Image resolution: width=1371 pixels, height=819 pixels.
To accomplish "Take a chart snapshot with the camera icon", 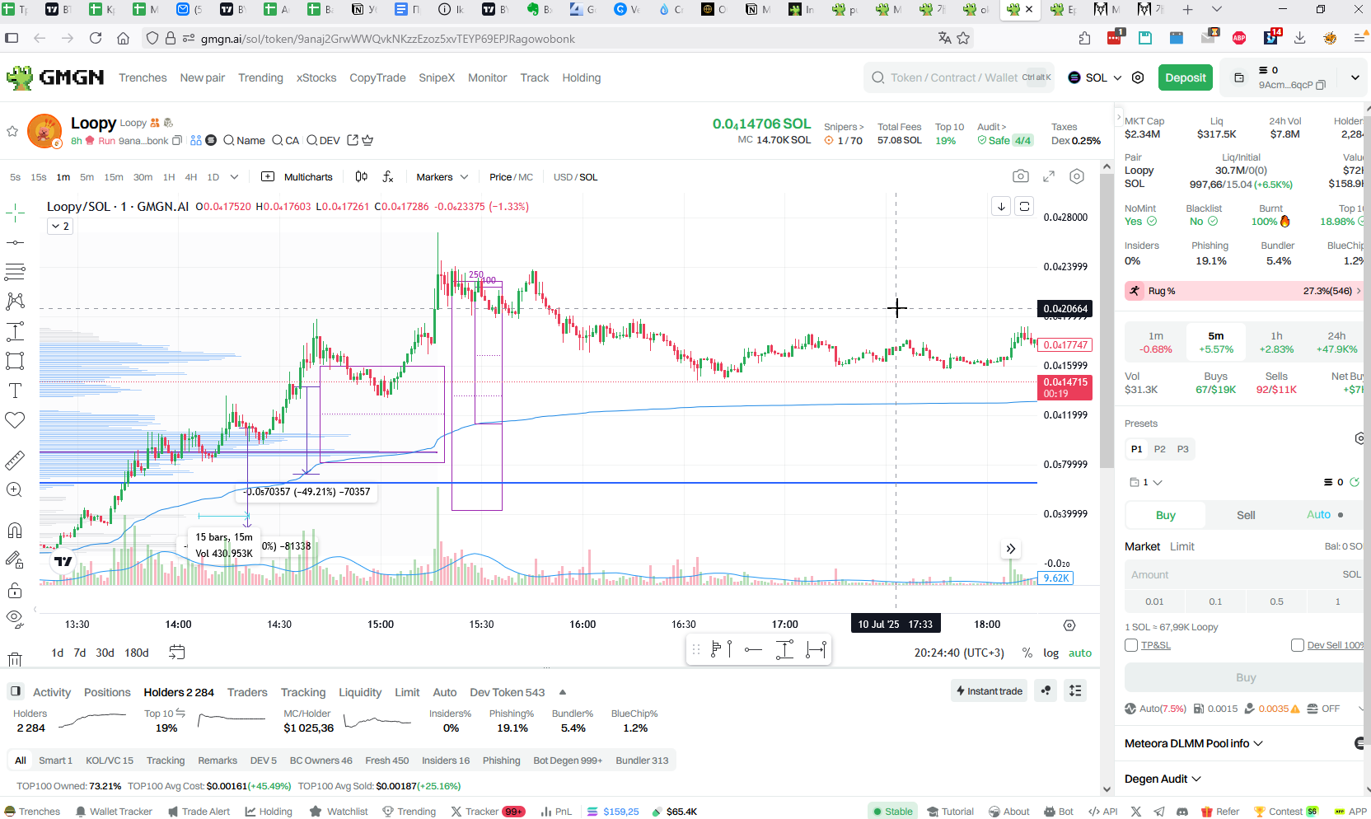I will [1021, 176].
